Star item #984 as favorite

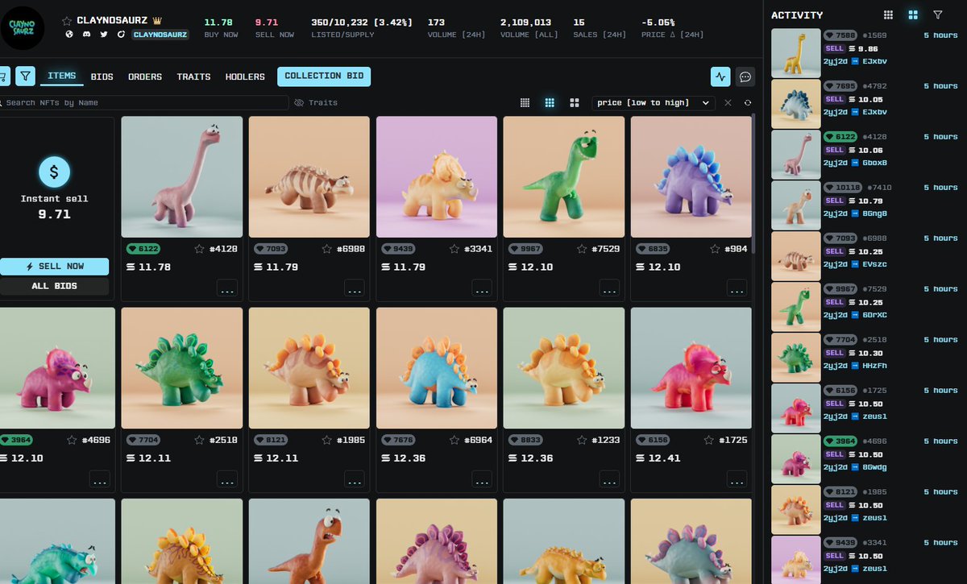point(713,249)
